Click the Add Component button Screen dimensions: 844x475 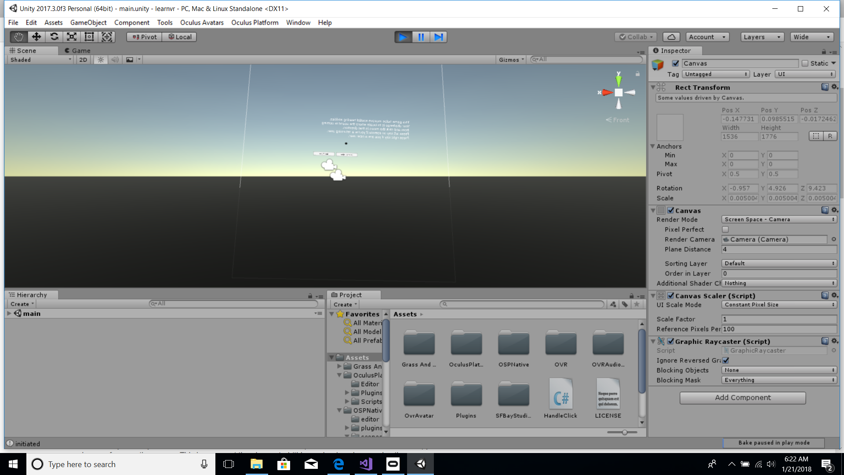(742, 398)
